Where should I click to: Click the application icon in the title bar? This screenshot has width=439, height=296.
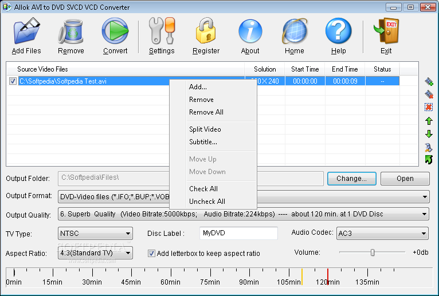(7, 7)
